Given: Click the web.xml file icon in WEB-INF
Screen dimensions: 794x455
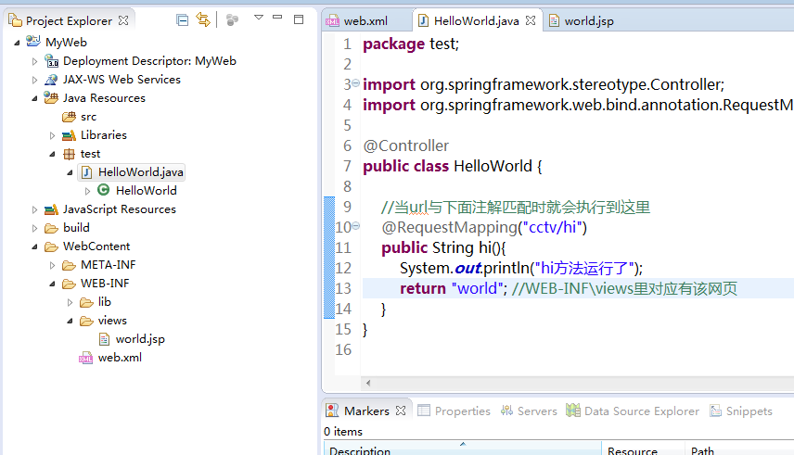Looking at the screenshot, I should 86,358.
